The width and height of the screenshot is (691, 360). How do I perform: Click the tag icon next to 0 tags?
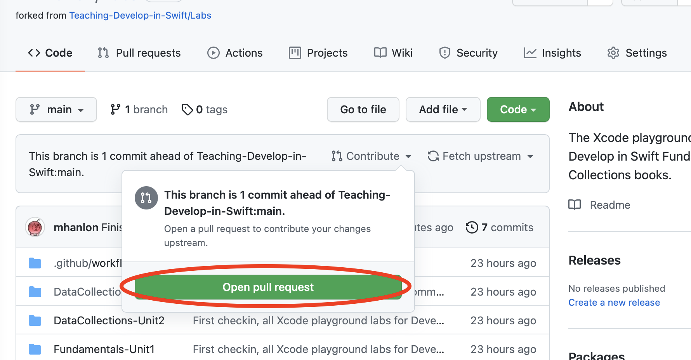[187, 109]
